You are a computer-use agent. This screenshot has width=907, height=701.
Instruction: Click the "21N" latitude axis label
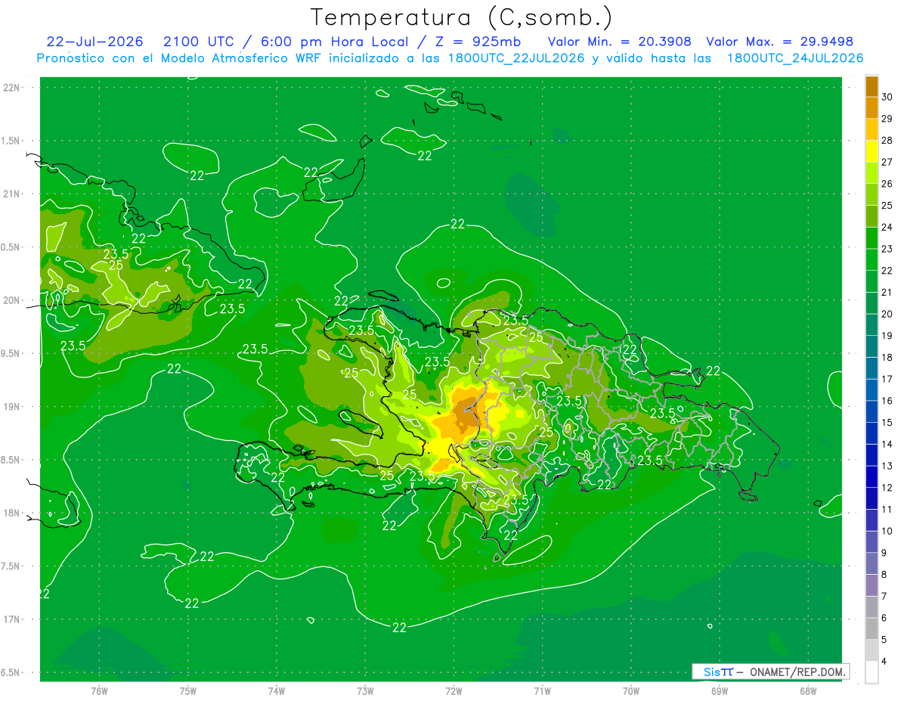click(x=11, y=194)
